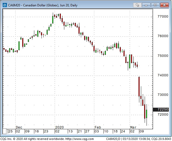Click the date label 16 on time axis
The image size is (172, 141).
point(37,131)
